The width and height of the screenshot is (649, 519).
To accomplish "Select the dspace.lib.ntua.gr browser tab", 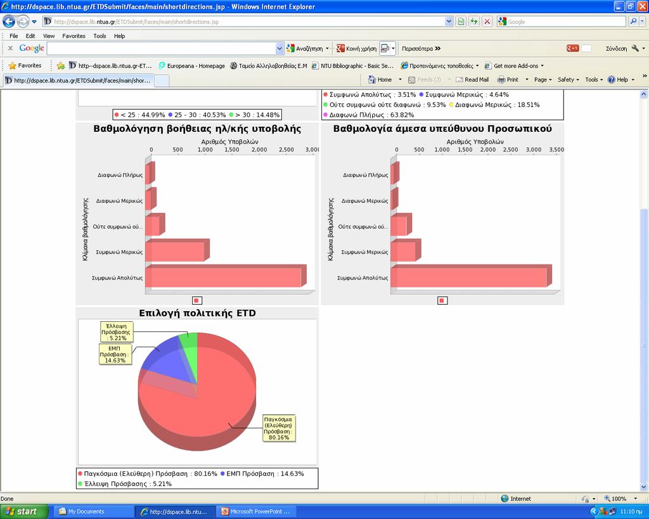I will (x=79, y=80).
